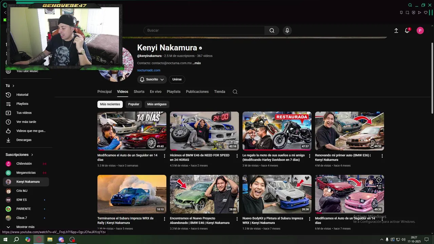Click the heart bookmark icon in toolbar
The width and height of the screenshot is (434, 244).
(426, 13)
